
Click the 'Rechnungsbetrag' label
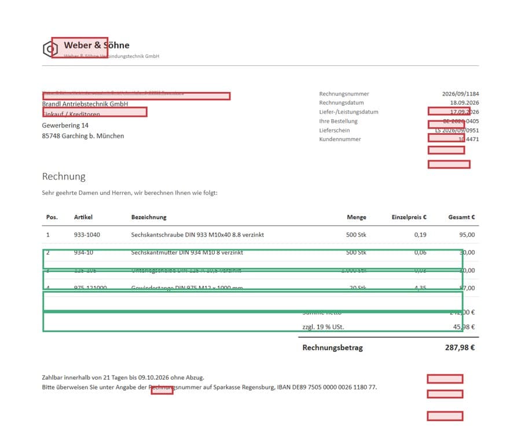[x=333, y=348]
